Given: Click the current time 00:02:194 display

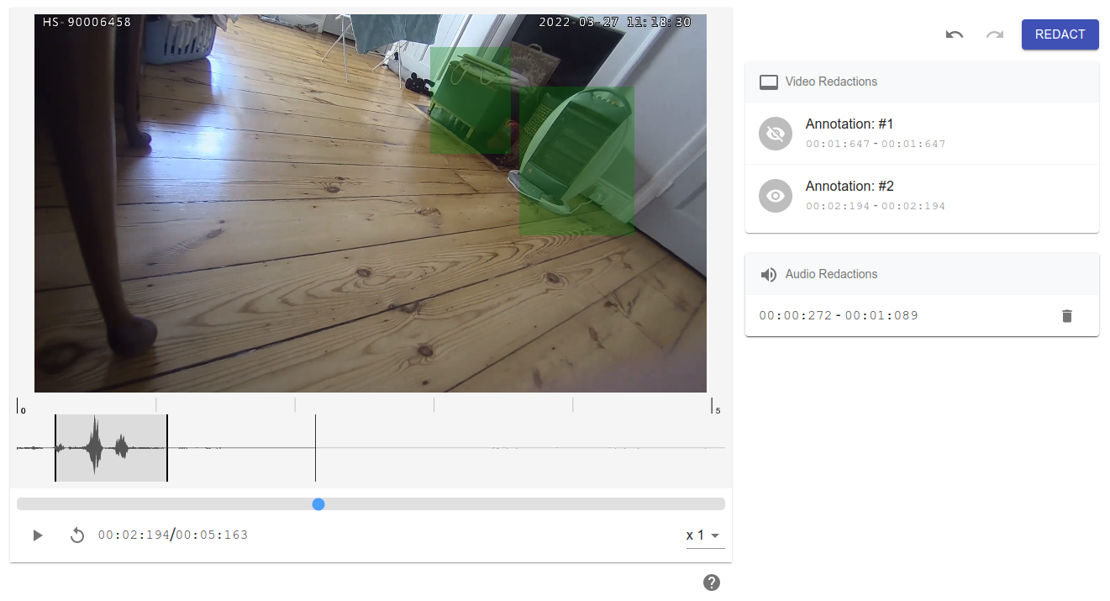Looking at the screenshot, I should tap(134, 535).
